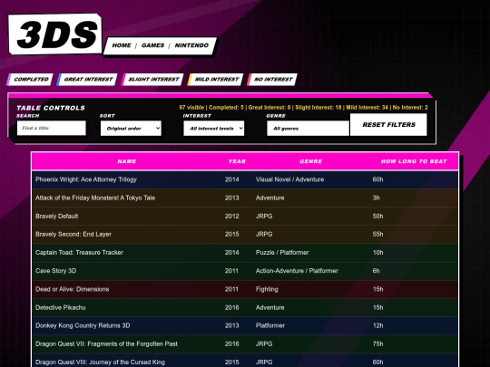Viewport: 490px width, 367px height.
Task: Click the Detective Pikachu title
Action: tap(61, 307)
